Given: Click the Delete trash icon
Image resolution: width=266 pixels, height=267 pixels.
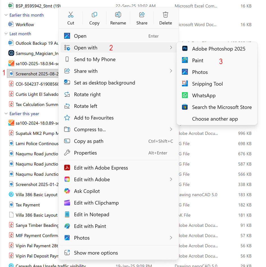Looking at the screenshot, I should point(165,15).
